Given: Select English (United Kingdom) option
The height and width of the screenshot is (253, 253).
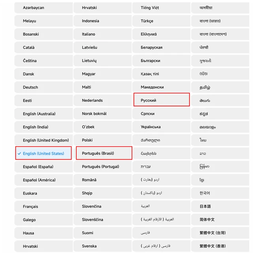Looking at the screenshot, I should click(43, 140).
